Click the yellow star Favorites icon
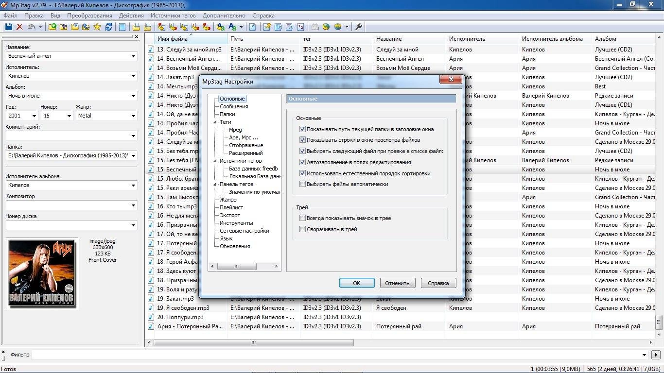The width and height of the screenshot is (664, 373). click(97, 27)
